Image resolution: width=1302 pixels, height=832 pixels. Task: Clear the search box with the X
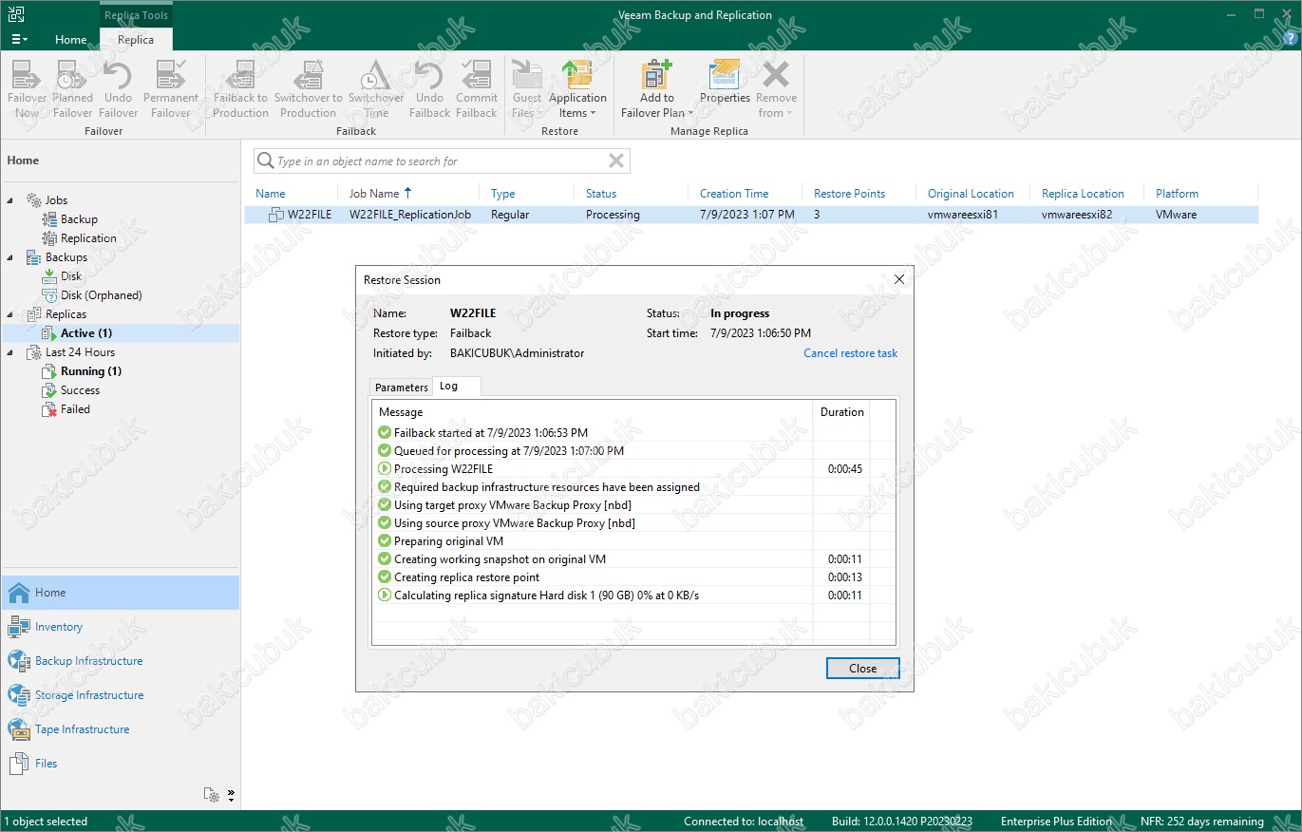coord(616,161)
